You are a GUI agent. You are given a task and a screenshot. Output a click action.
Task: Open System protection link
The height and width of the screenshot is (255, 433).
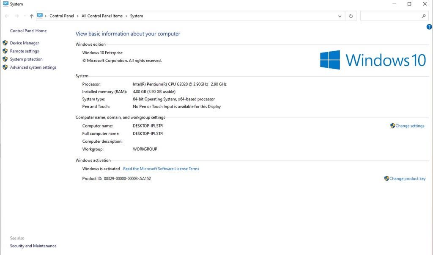(x=26, y=59)
